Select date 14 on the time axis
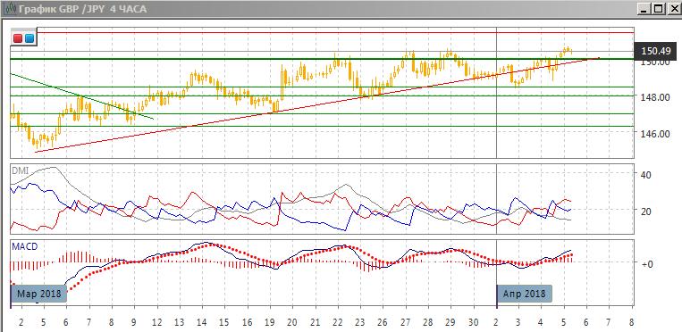682x332 pixels. [x=201, y=323]
